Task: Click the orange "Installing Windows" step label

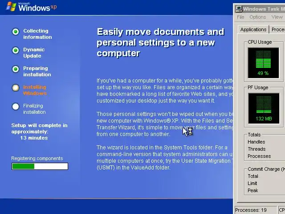Action: pyautogui.click(x=35, y=90)
